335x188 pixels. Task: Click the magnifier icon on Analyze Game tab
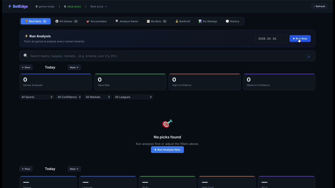(x=117, y=21)
